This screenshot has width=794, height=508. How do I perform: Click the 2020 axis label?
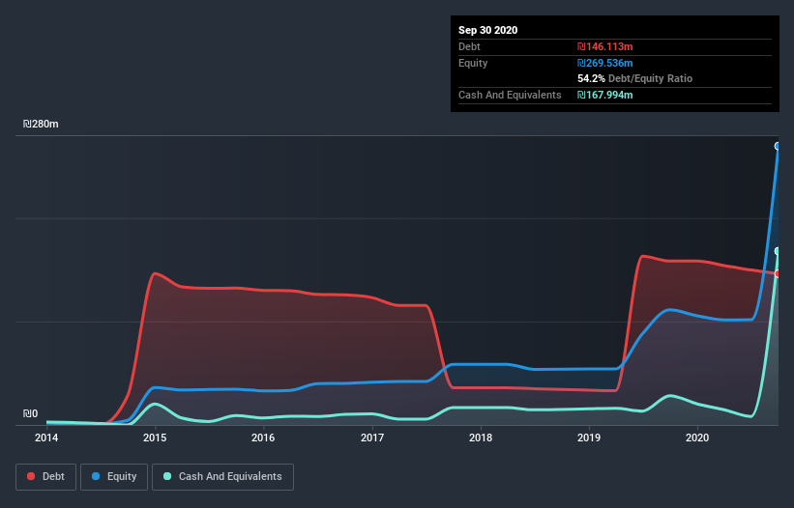pos(697,437)
